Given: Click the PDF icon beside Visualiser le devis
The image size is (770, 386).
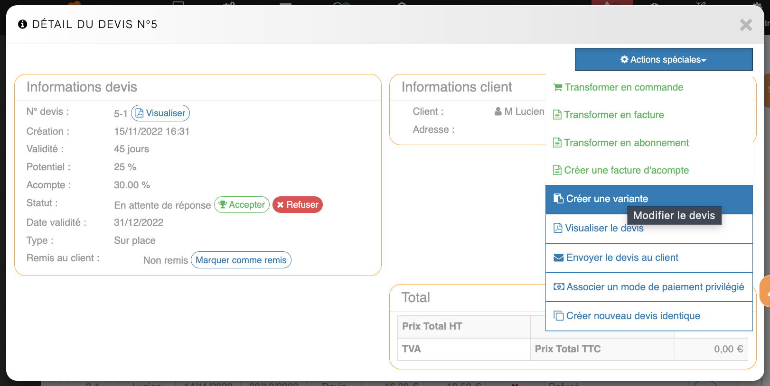Looking at the screenshot, I should pos(558,228).
